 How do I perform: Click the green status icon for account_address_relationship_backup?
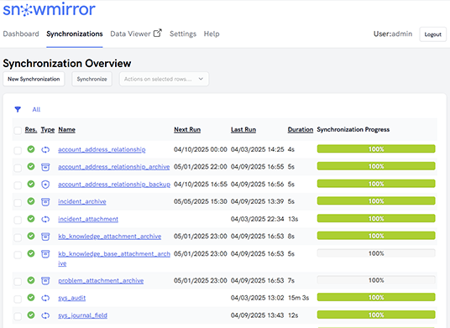click(x=31, y=184)
